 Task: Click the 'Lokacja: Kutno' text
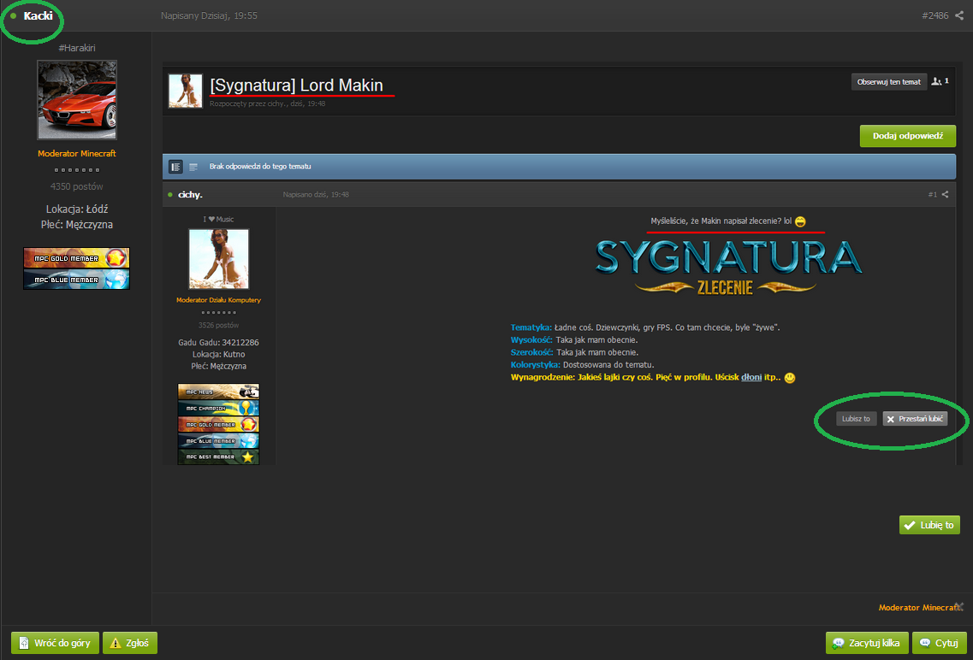click(218, 355)
